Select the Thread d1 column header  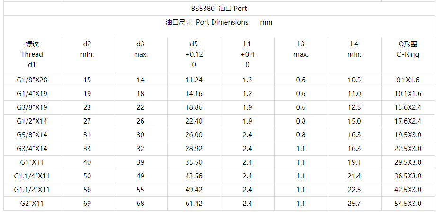(32, 54)
